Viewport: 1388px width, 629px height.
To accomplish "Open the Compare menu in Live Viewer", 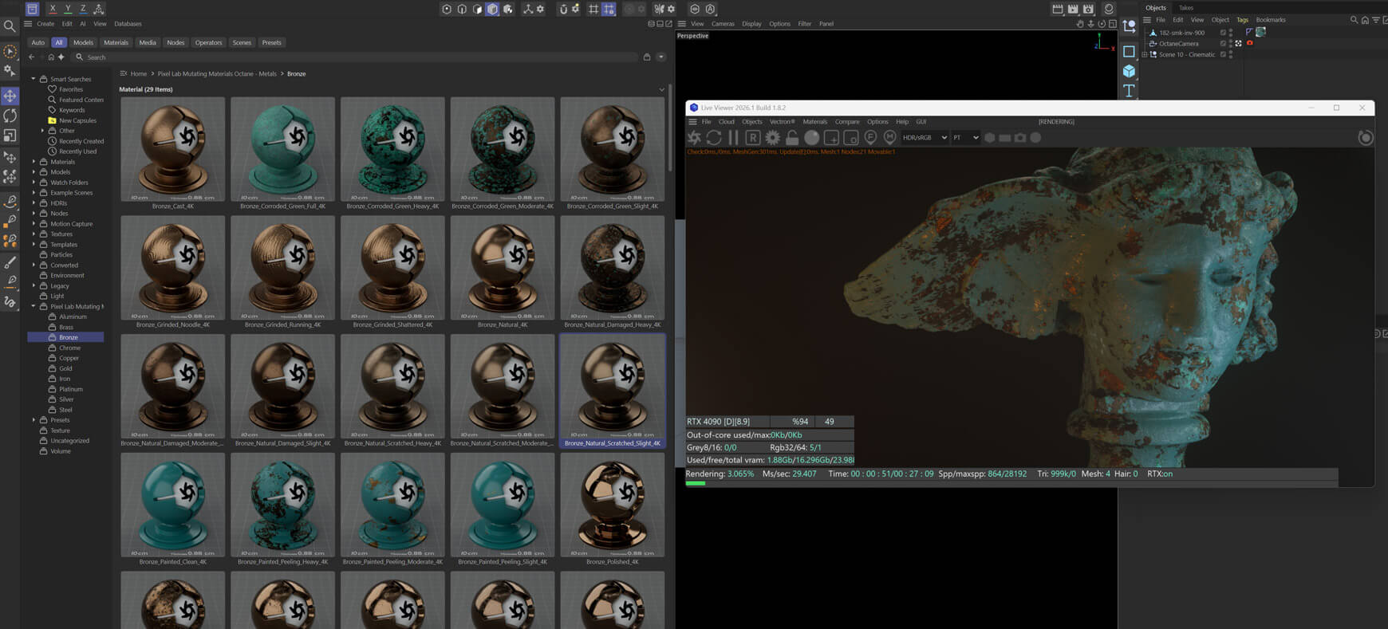I will tap(847, 122).
